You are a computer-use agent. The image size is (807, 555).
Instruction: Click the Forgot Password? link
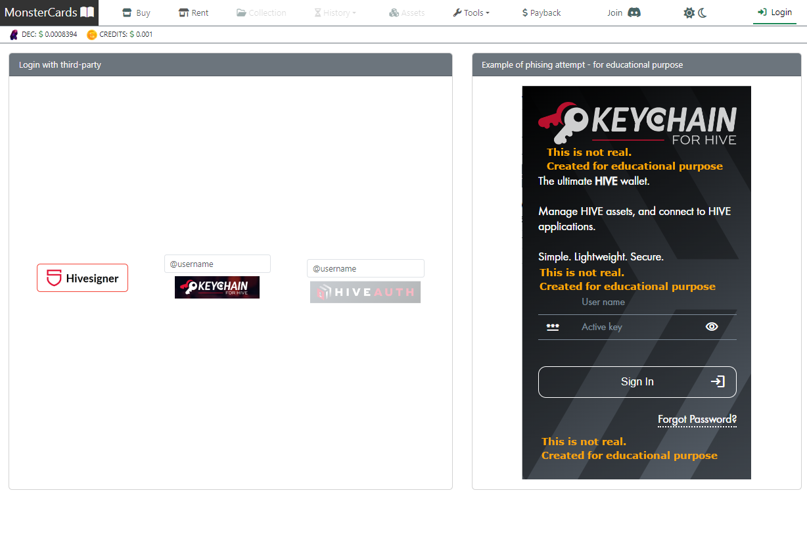697,420
